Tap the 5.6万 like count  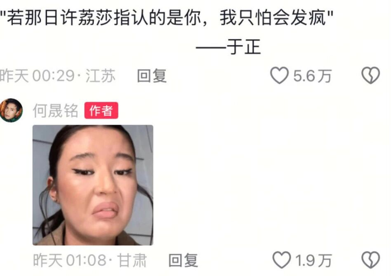pos(312,76)
